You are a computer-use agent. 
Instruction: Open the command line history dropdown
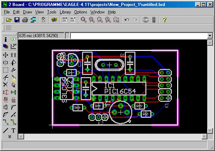pos(210,36)
